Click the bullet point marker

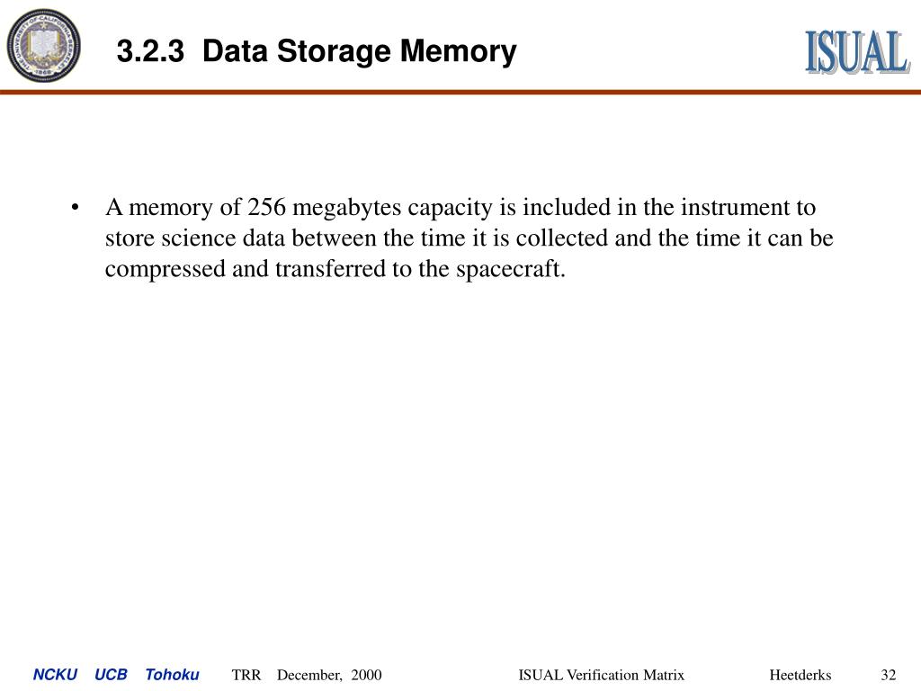pyautogui.click(x=74, y=208)
